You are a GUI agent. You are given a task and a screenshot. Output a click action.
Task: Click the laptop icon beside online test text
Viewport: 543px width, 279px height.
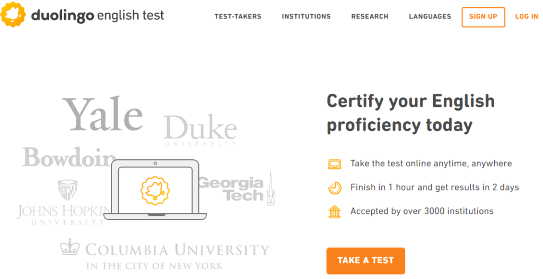[335, 164]
